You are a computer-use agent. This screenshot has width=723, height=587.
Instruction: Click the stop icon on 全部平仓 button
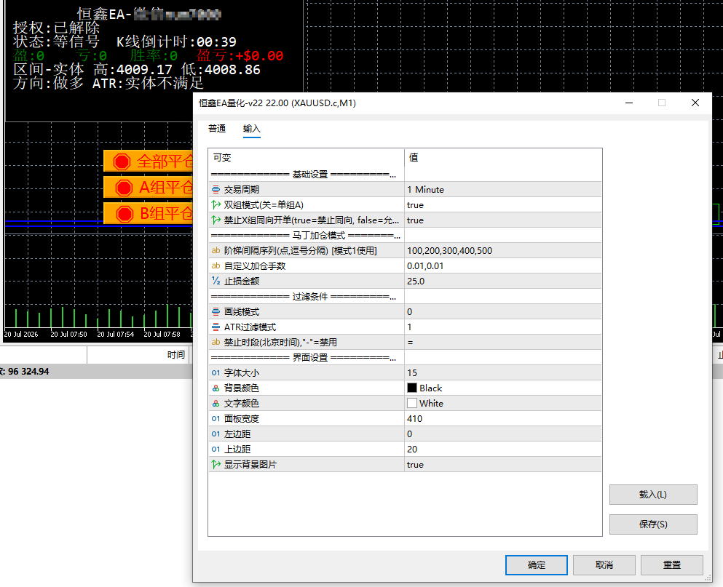tap(122, 161)
